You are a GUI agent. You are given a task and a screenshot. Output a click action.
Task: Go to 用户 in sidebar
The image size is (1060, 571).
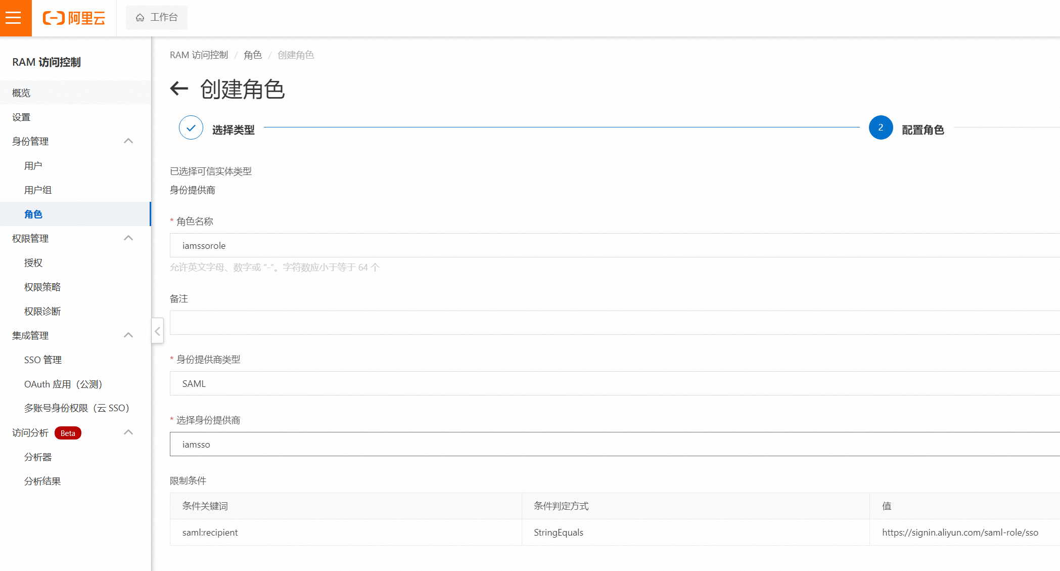click(33, 166)
